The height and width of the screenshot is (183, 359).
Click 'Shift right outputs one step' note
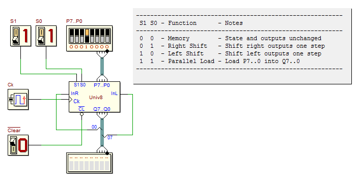[275, 46]
